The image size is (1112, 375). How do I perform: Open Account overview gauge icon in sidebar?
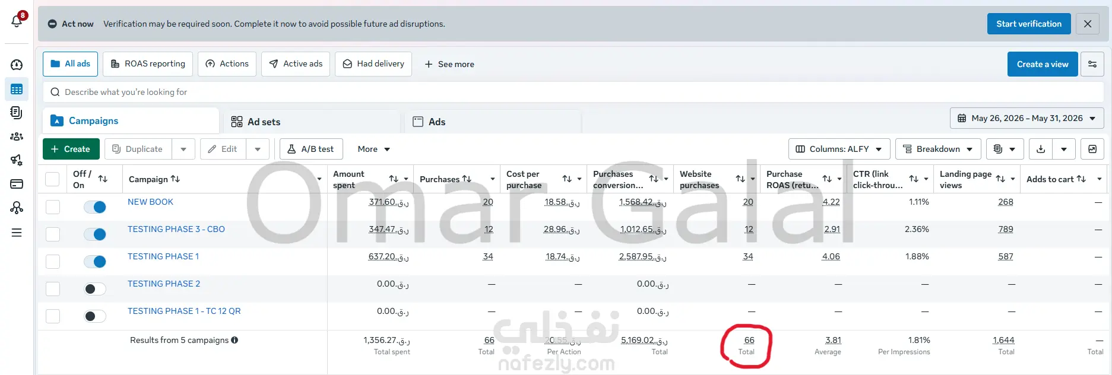coord(17,65)
